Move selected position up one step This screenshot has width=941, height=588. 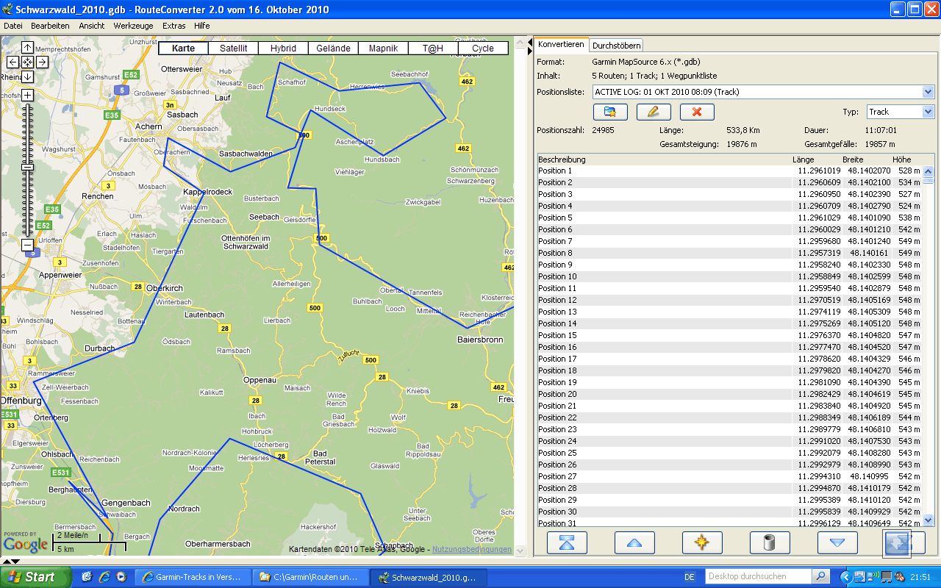click(634, 542)
